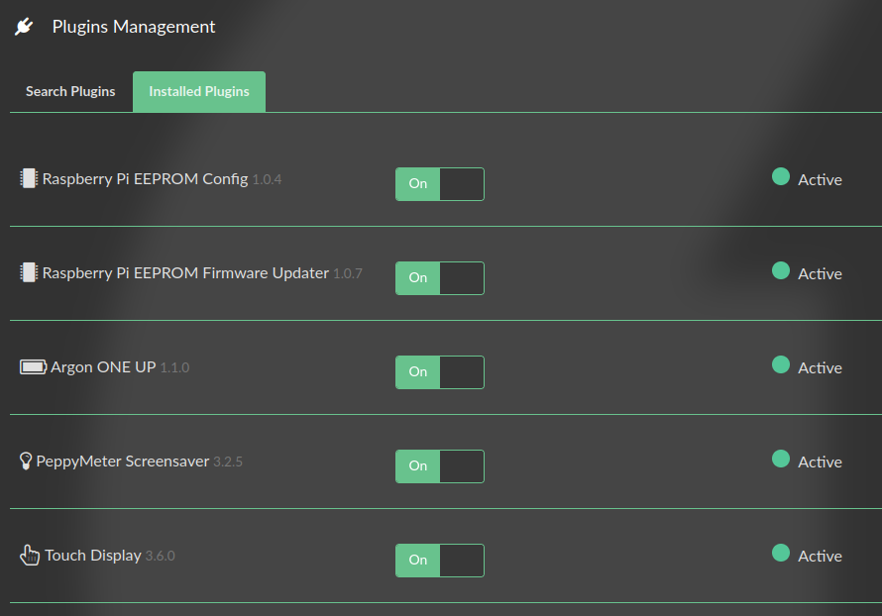Click the lightbulb icon for PeppyMeter Screensaver

click(x=26, y=462)
